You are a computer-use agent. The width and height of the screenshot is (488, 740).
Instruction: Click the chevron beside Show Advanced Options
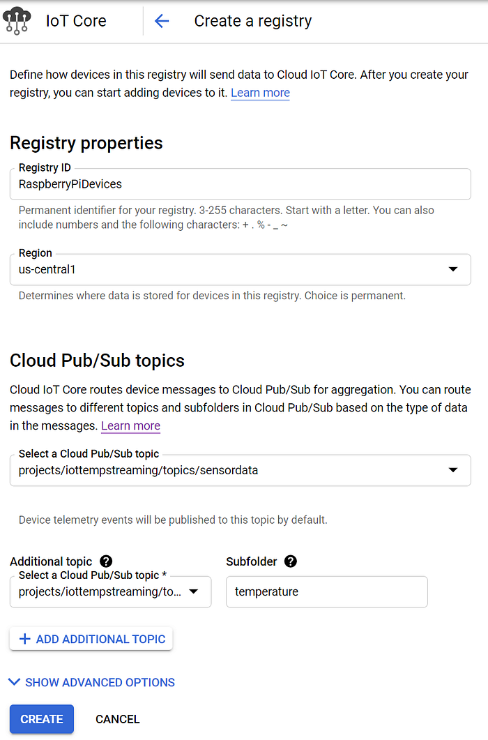[x=14, y=682]
